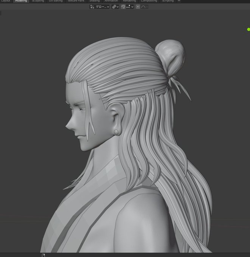Open the pivot point dropdown
The width and height of the screenshot is (250, 257).
coord(115,7)
